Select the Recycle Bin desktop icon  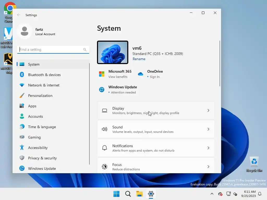click(x=254, y=164)
